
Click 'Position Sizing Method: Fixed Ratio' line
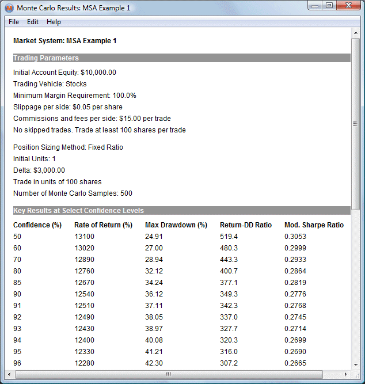tap(68, 147)
